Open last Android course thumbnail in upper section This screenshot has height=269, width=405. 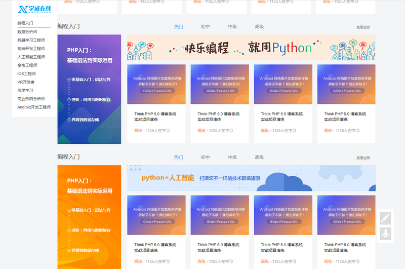pos(346,84)
